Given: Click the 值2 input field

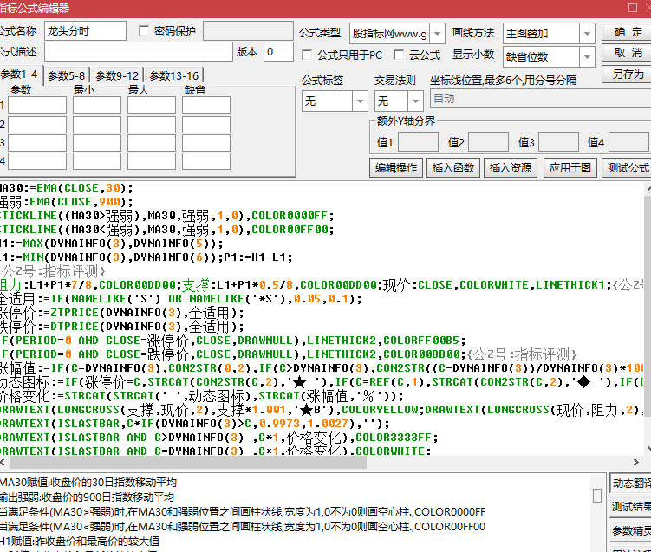Looking at the screenshot, I should coord(488,142).
